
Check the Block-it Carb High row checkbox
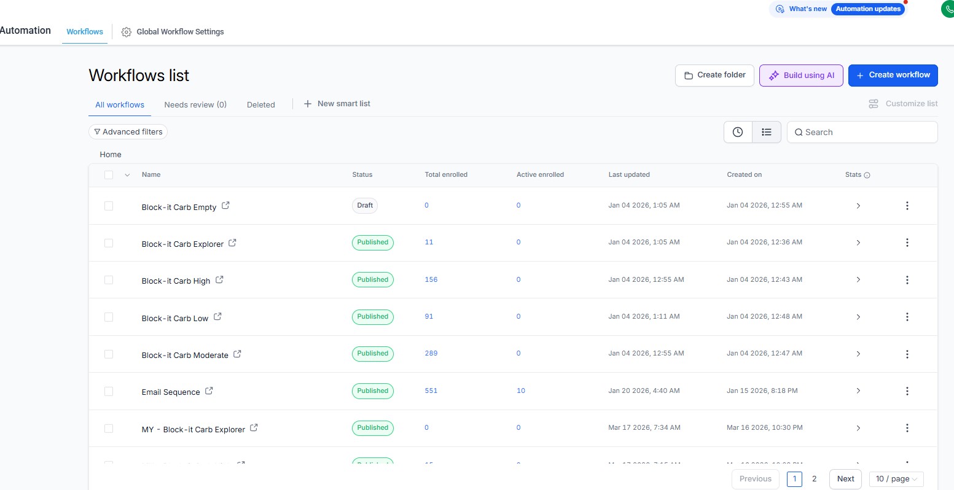click(x=109, y=280)
